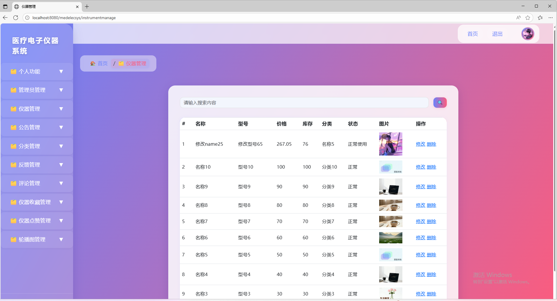Image resolution: width=557 pixels, height=301 pixels.
Task: Go back in browser history
Action: point(5,18)
